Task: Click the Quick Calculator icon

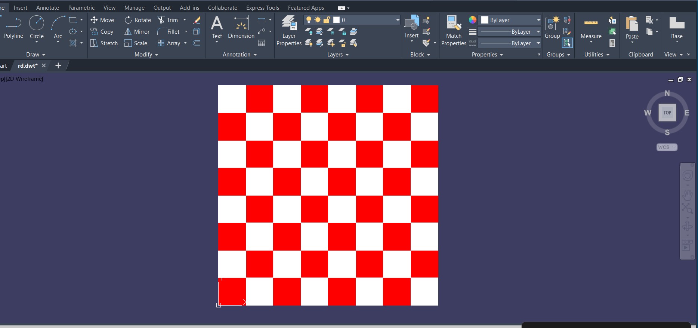Action: (x=612, y=43)
